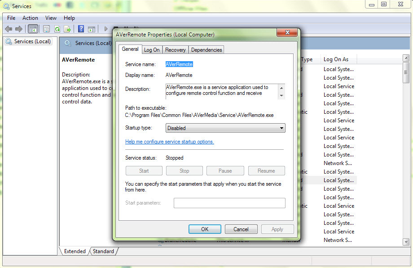Click the Start service button
413x268 pixels.
click(144, 171)
